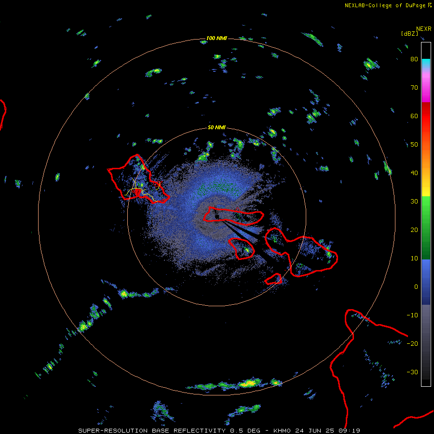Click the 70 value on the dBZ scale
This screenshot has width=434, height=434.
[414, 88]
